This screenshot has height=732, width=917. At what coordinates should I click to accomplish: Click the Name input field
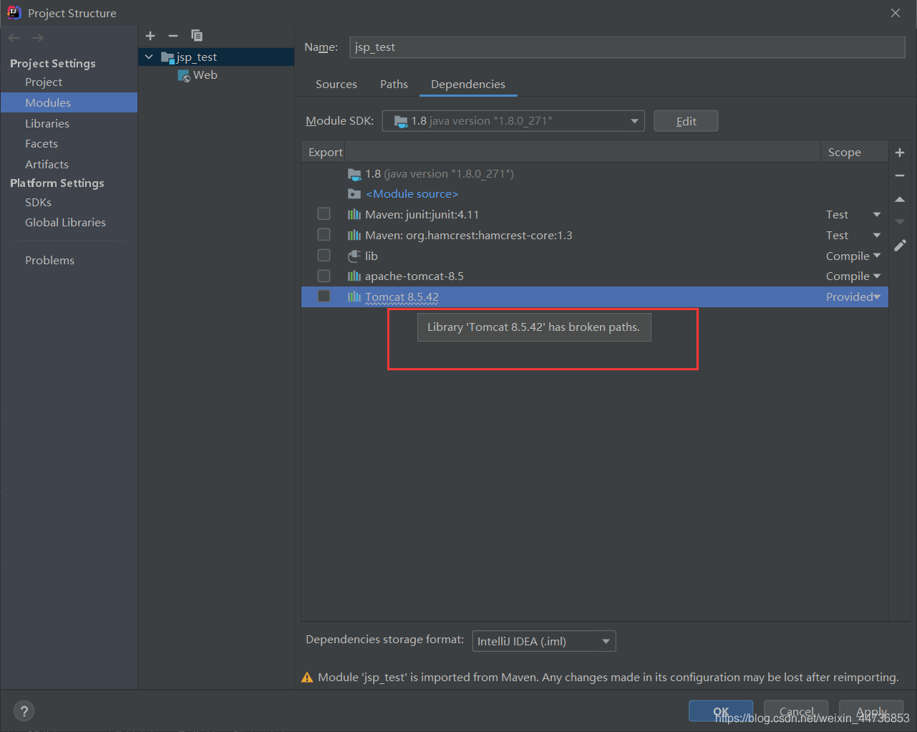point(627,47)
